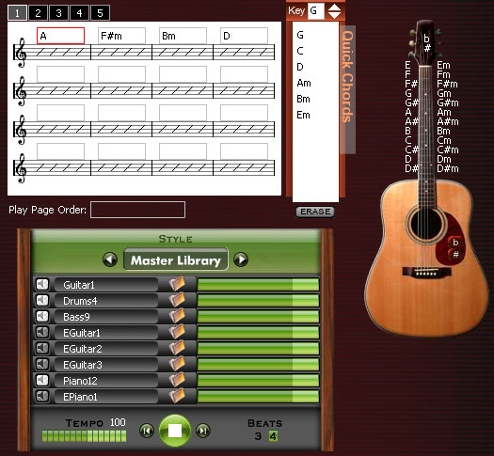Click the ERASE button
This screenshot has width=494, height=456.
(x=315, y=212)
